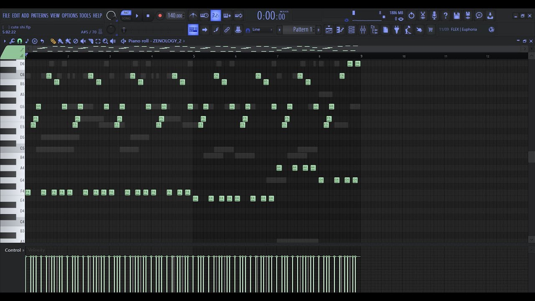Open the audio editor scissors icon
Viewport: 535px width, 301px height.
coord(423,16)
